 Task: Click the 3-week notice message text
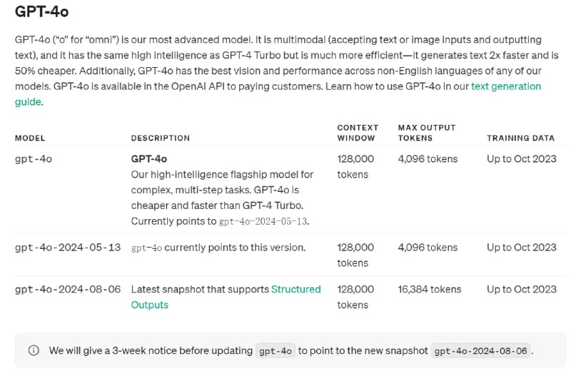[150, 351]
